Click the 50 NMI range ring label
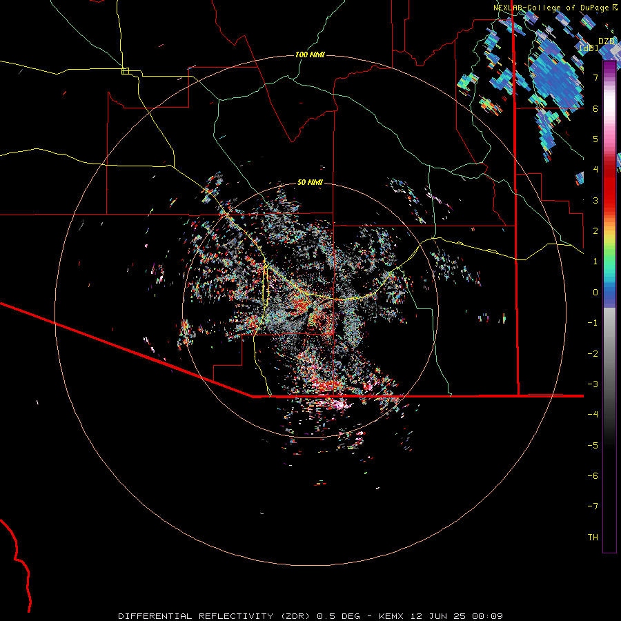 click(x=310, y=182)
